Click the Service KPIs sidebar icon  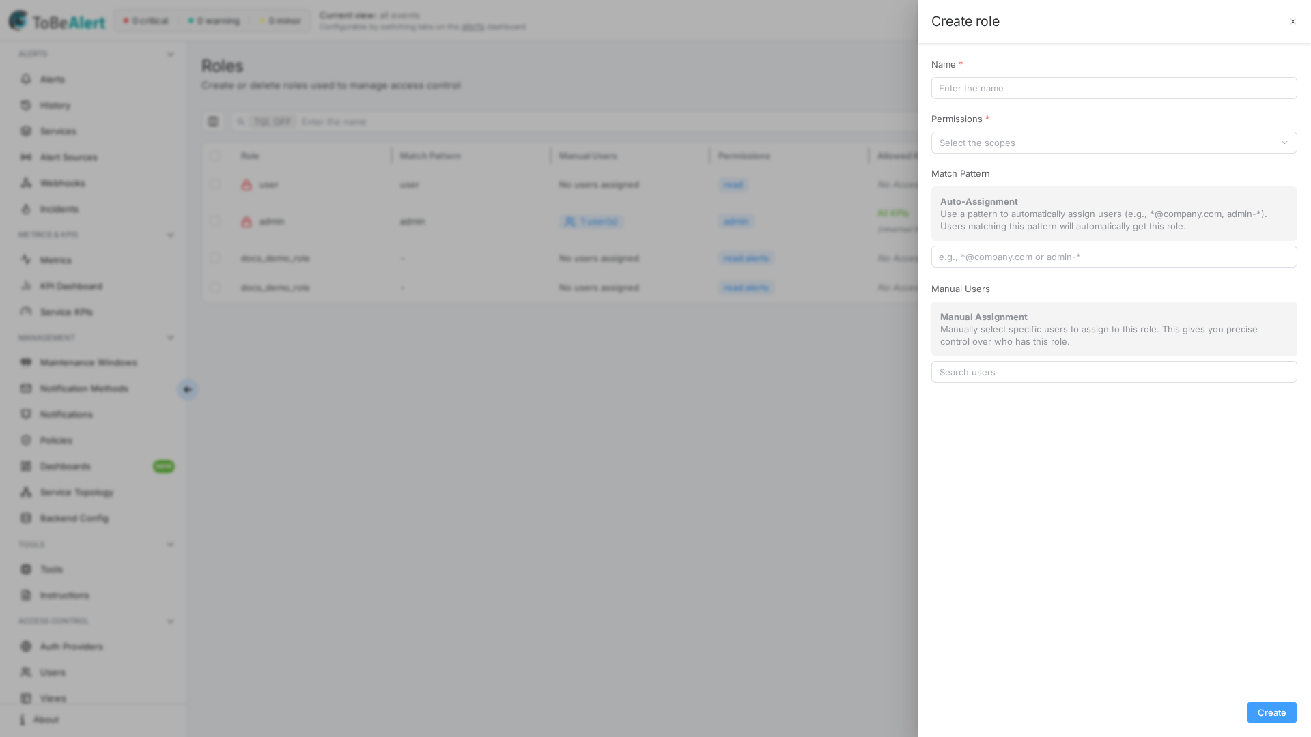26,312
